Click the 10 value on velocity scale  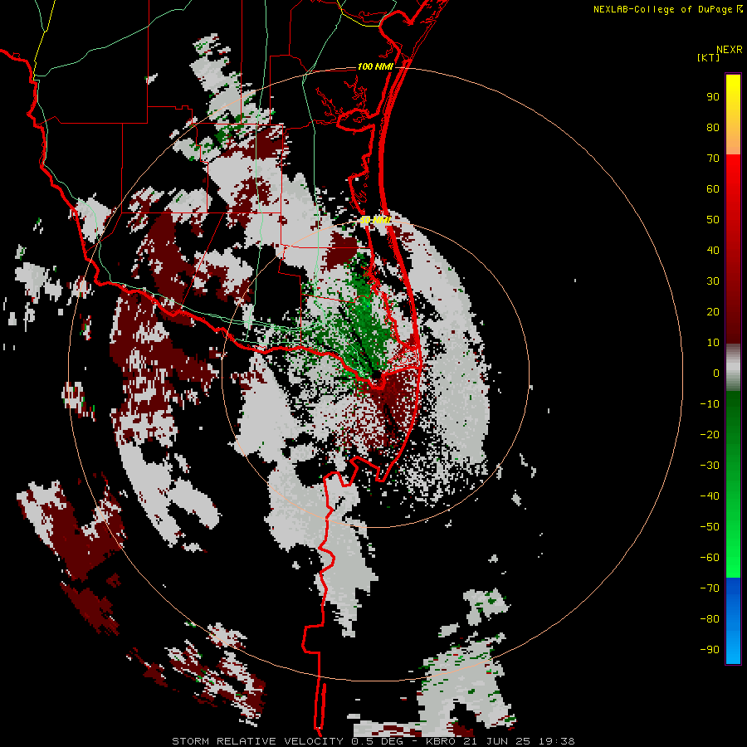tap(713, 343)
